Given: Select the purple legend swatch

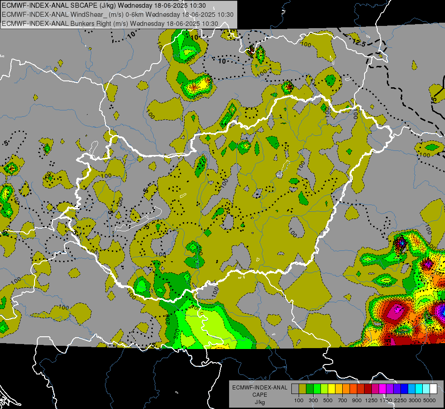Looking at the screenshot, I should click(x=390, y=389).
